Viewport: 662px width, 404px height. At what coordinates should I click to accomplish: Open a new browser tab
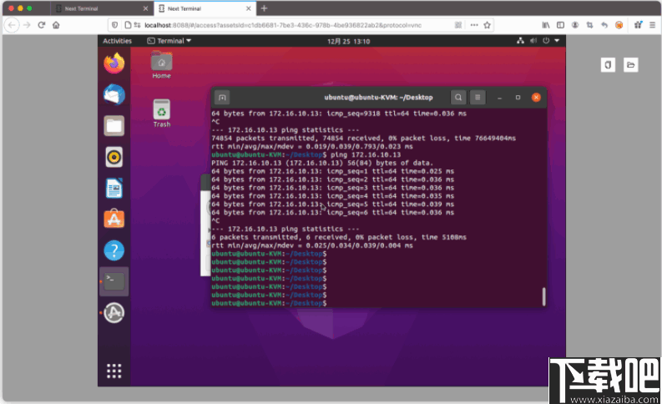[x=264, y=8]
